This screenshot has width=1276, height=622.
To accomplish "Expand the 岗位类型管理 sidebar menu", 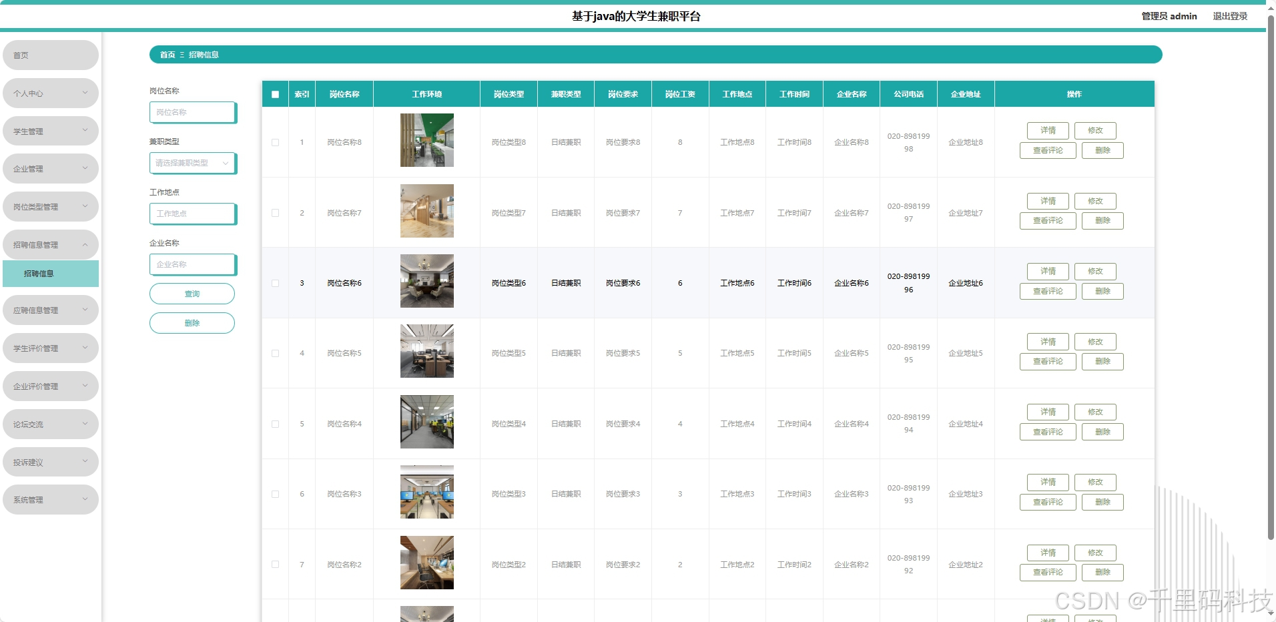I will [51, 207].
